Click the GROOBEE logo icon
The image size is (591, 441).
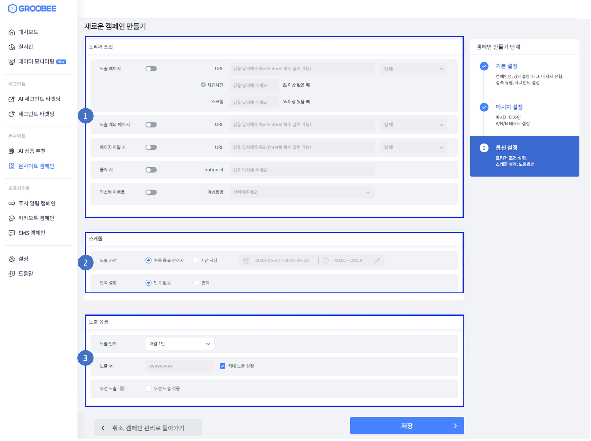[x=12, y=8]
